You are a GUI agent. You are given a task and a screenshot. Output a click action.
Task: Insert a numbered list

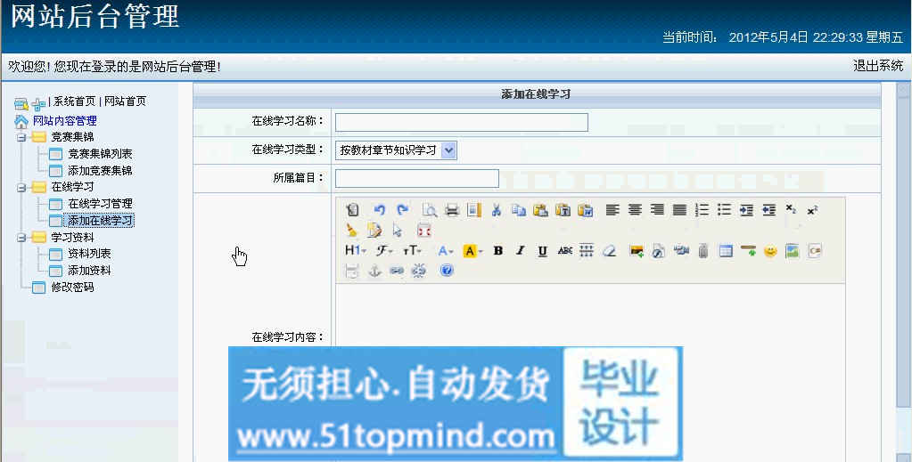point(702,210)
